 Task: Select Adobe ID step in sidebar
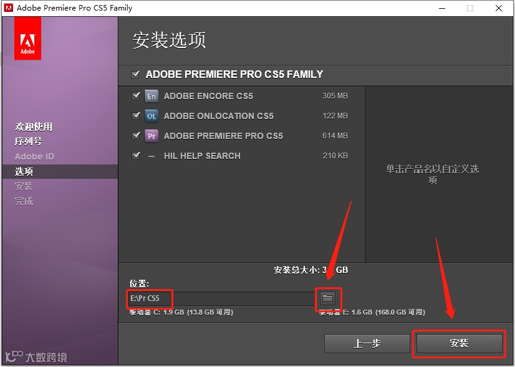pyautogui.click(x=34, y=156)
